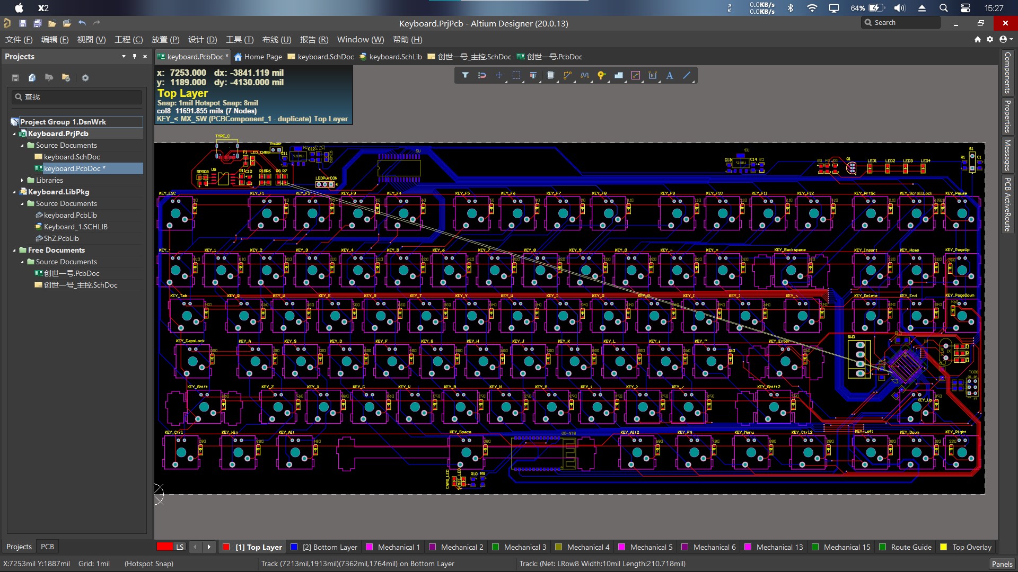Open the align objects tool

533,75
